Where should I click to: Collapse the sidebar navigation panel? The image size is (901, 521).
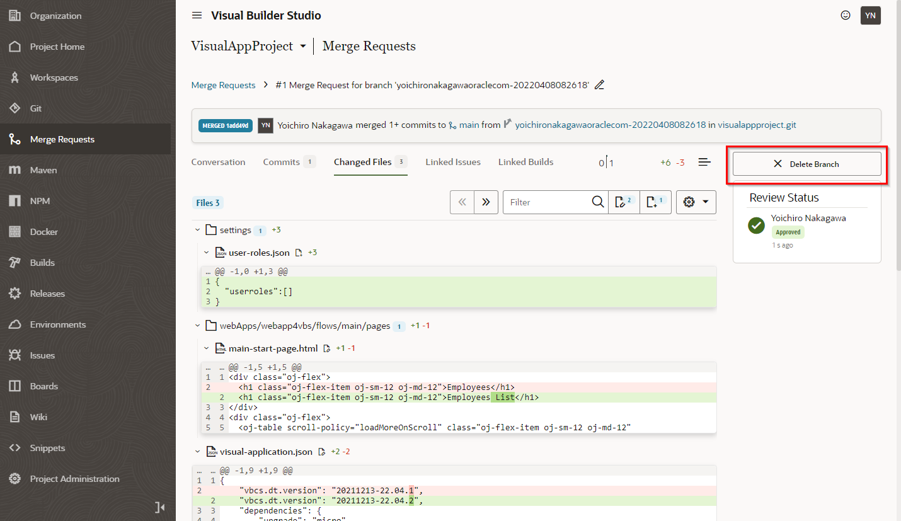point(159,507)
